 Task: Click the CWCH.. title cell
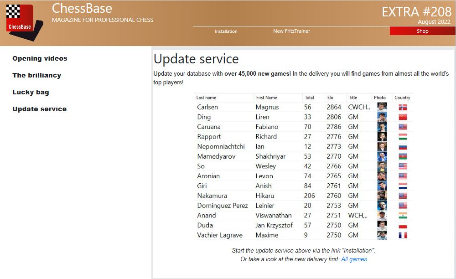359,107
